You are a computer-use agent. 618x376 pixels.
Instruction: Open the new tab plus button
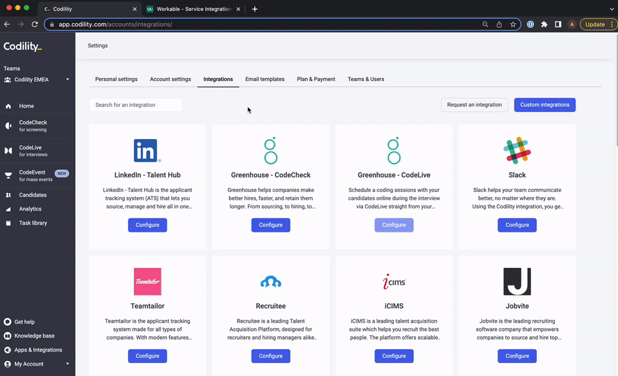pyautogui.click(x=255, y=9)
